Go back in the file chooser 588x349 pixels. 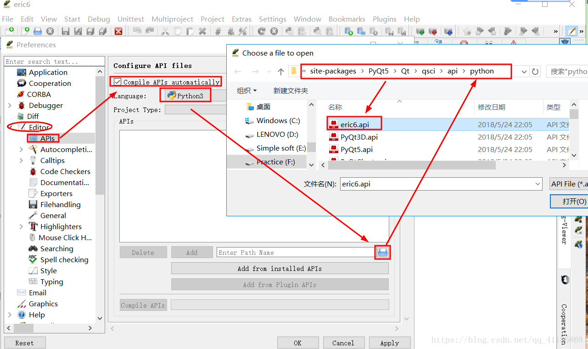[x=238, y=72]
